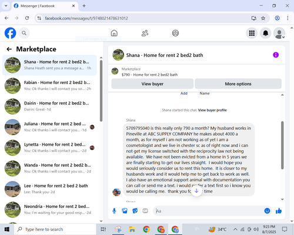Click the conversation list scrollbar
The image size is (294, 235).
(x=101, y=91)
